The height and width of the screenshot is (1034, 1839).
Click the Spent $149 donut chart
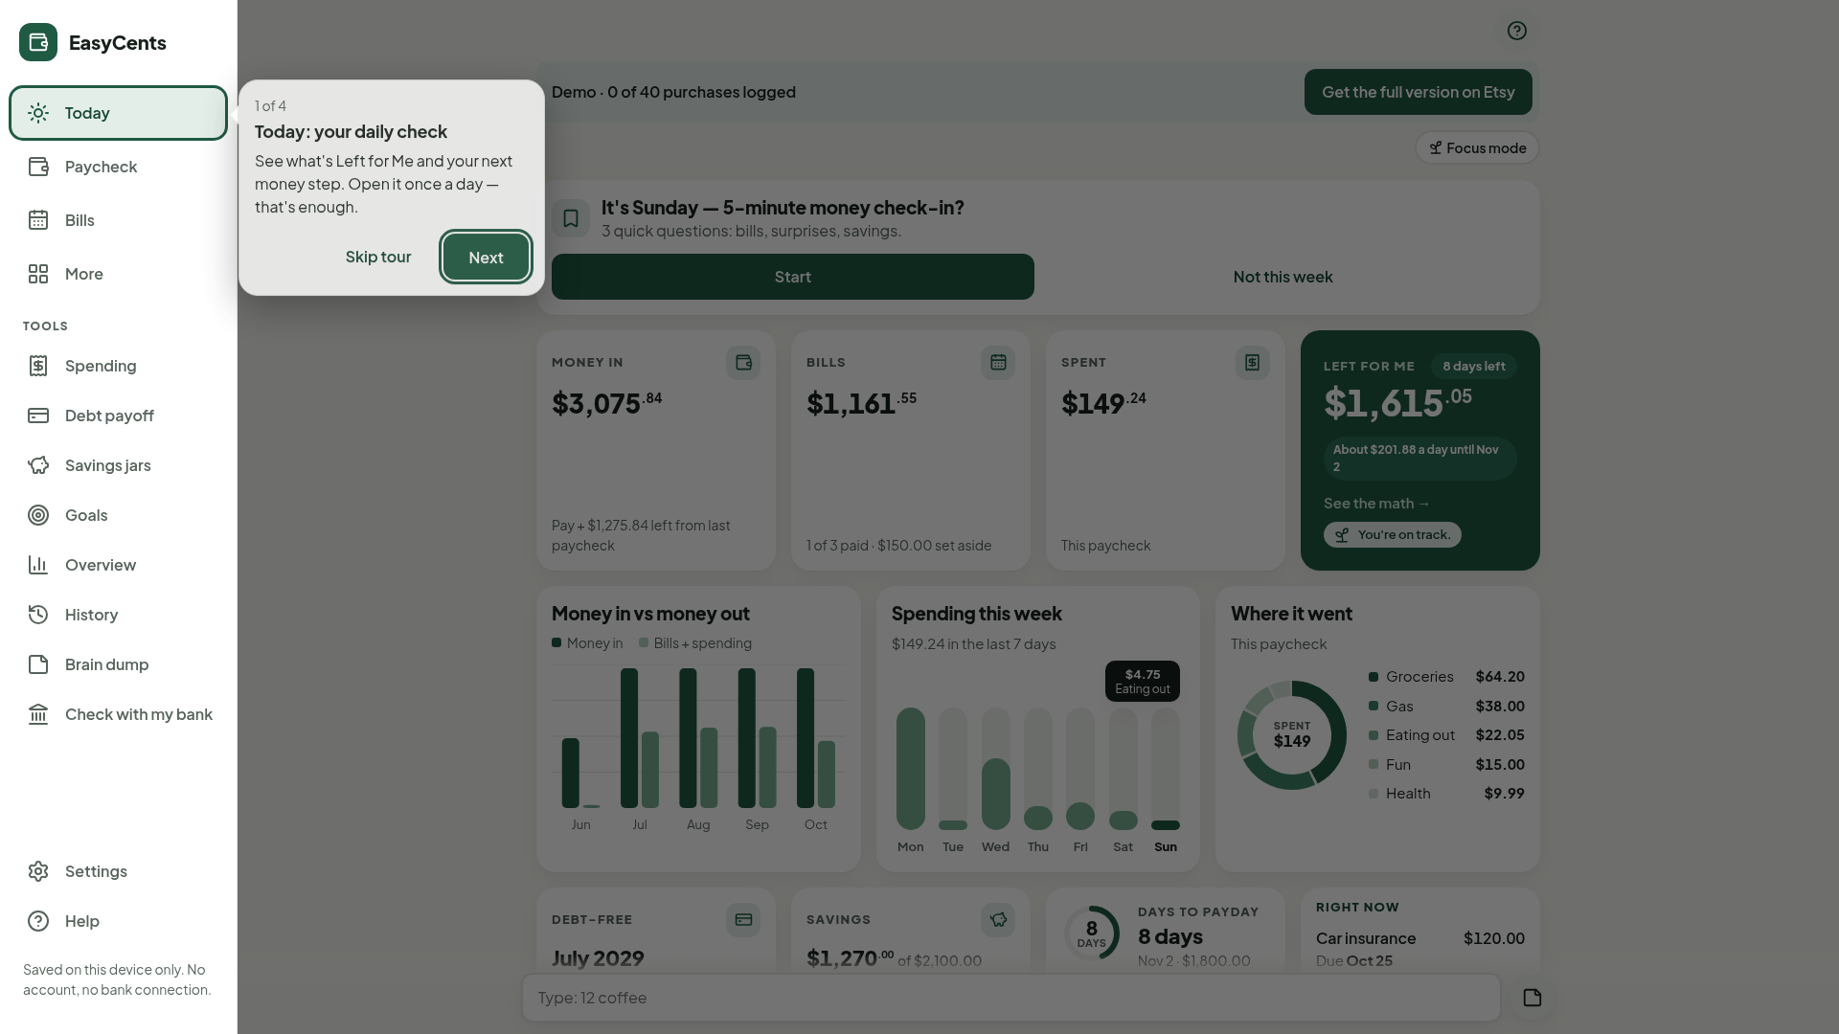(1292, 735)
